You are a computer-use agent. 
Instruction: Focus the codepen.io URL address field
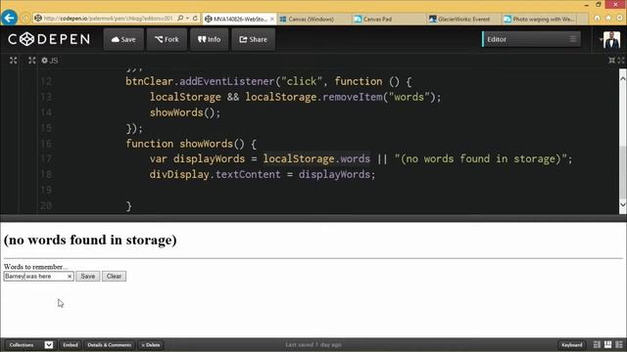108,19
